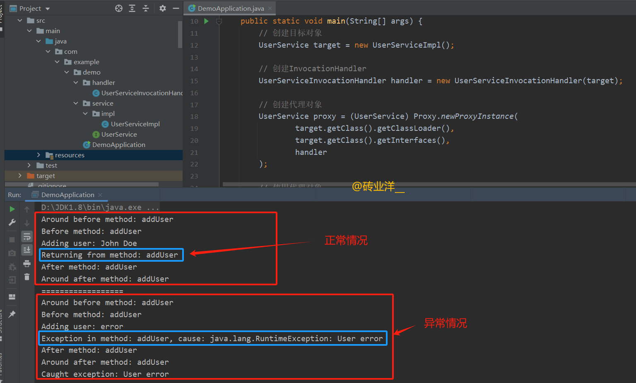
Task: Click the Restore Layout icon in Run sidebar
Action: tap(12, 297)
